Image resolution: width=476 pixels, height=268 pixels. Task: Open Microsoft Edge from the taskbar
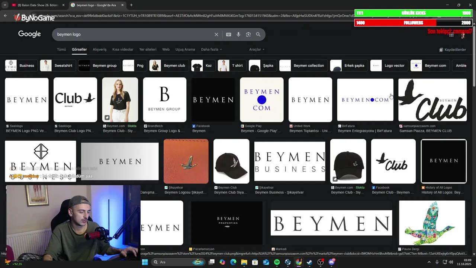pos(233,262)
